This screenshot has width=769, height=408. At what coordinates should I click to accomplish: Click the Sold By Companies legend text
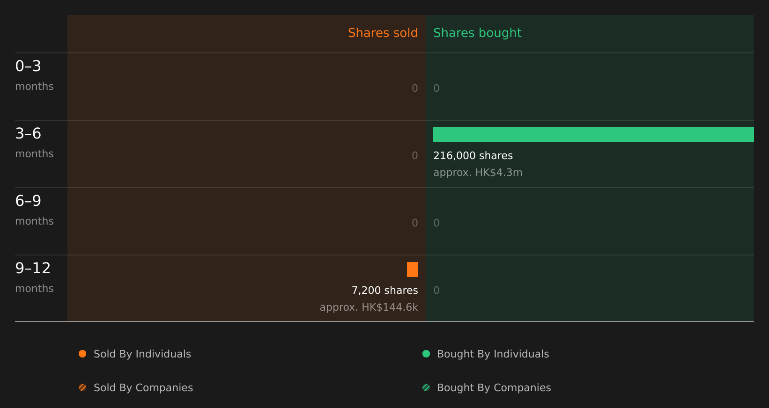(143, 387)
